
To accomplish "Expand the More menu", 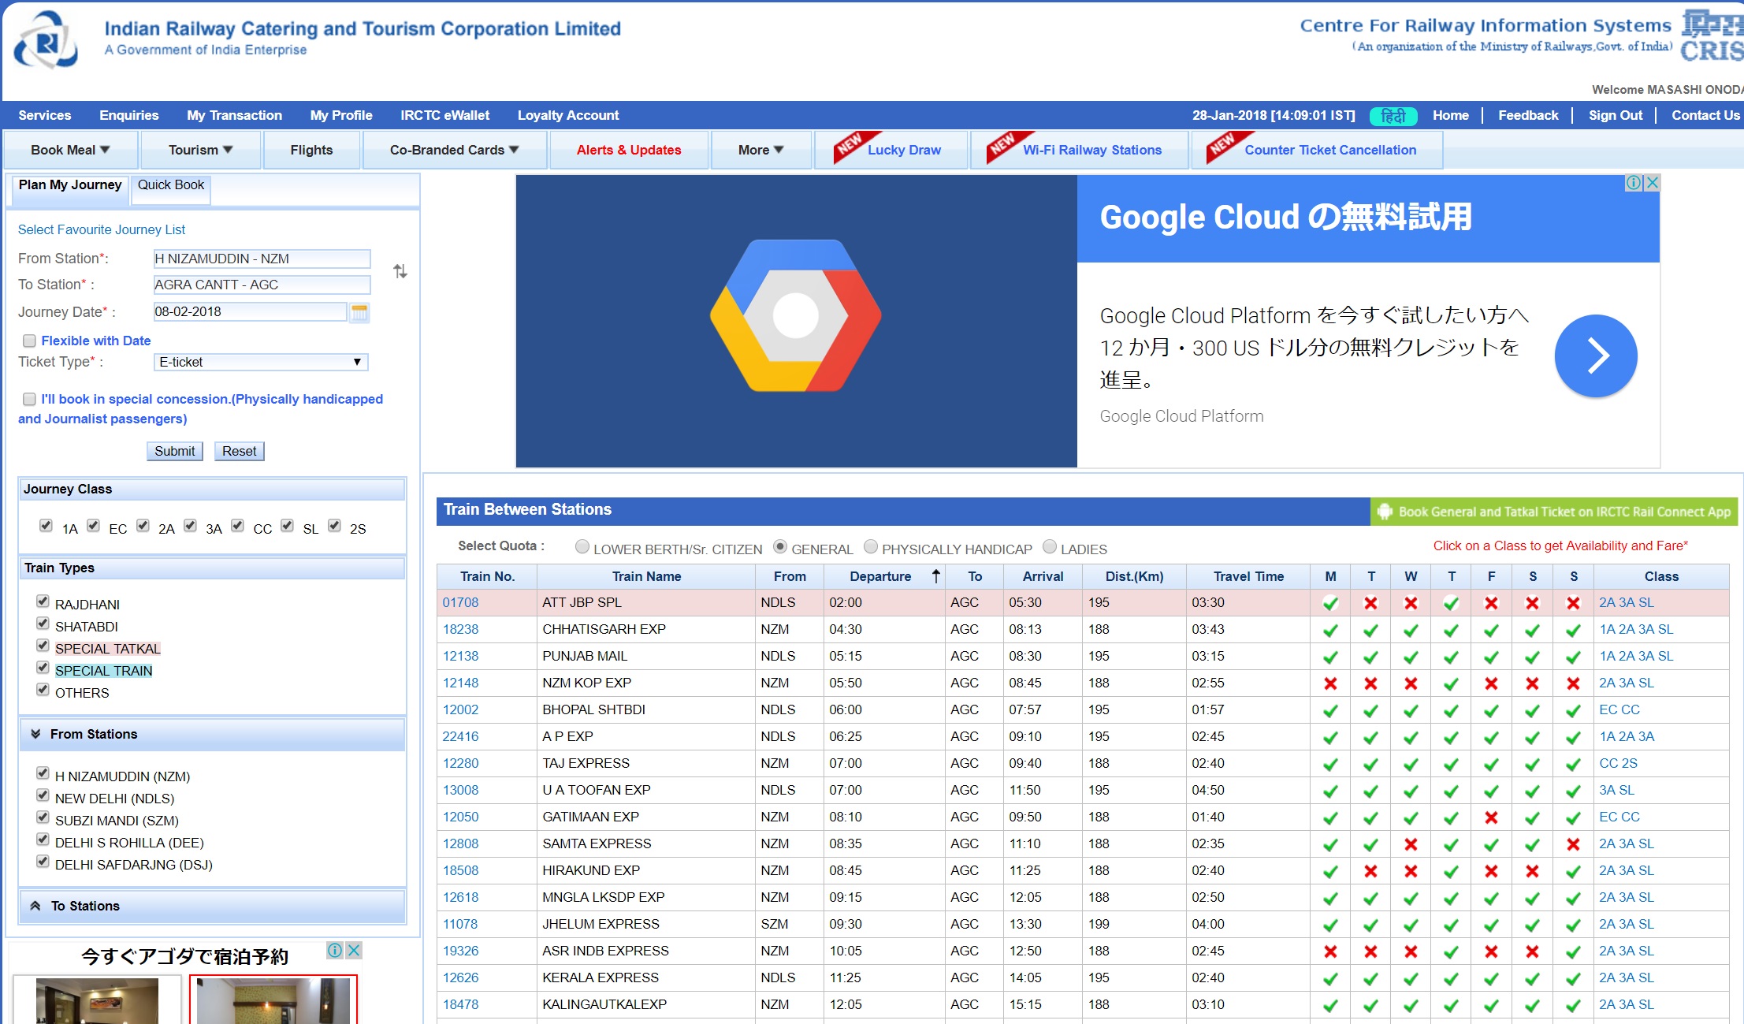I will pyautogui.click(x=760, y=150).
